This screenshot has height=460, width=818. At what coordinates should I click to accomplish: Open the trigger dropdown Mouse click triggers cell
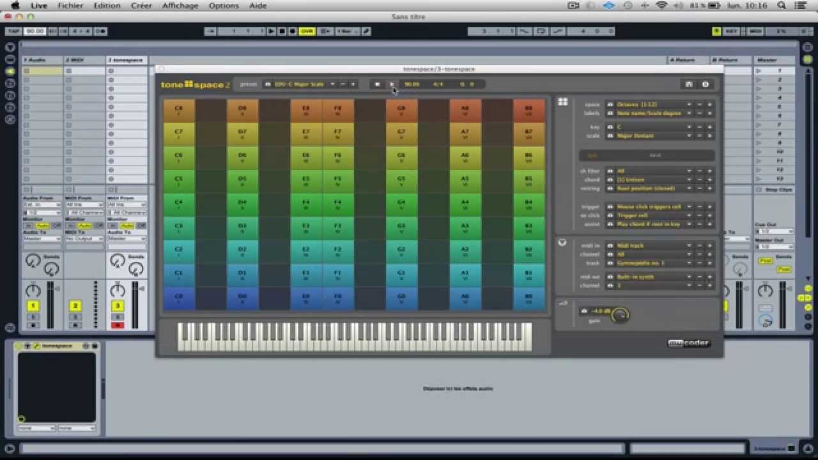click(654, 206)
